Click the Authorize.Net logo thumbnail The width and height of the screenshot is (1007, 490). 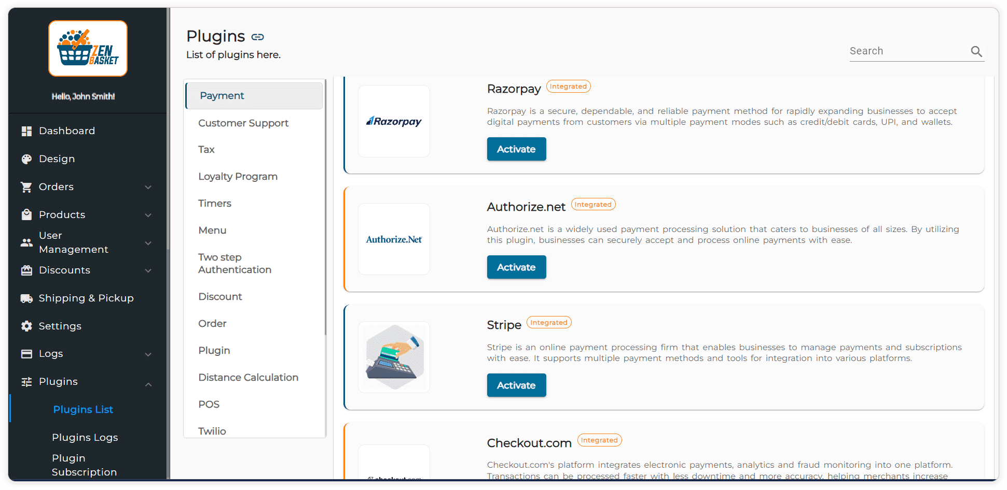[x=394, y=239]
